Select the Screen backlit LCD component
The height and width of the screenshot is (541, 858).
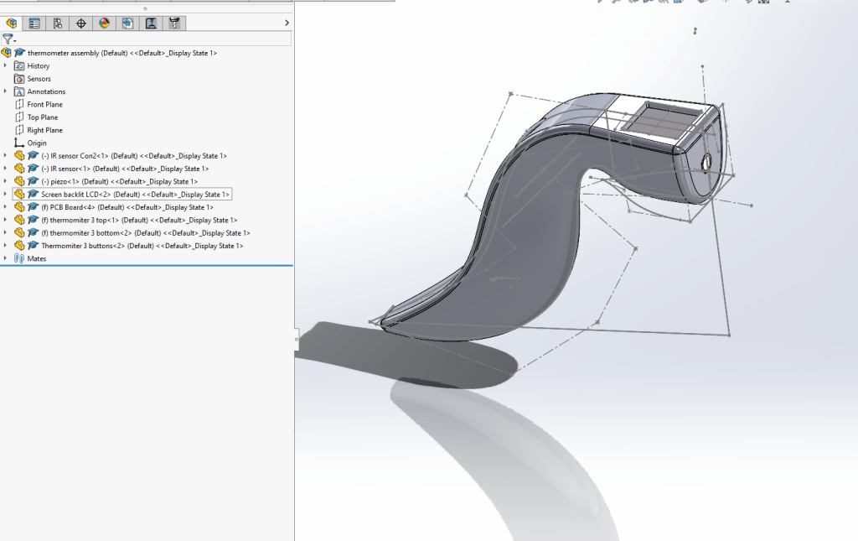[75, 195]
